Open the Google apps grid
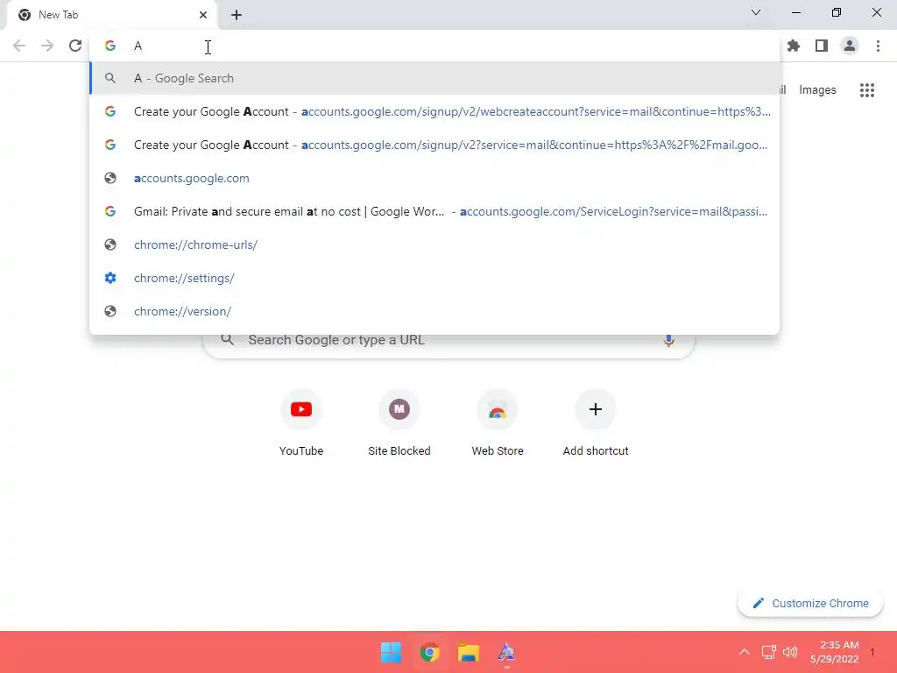Viewport: 897px width, 673px height. click(x=866, y=90)
